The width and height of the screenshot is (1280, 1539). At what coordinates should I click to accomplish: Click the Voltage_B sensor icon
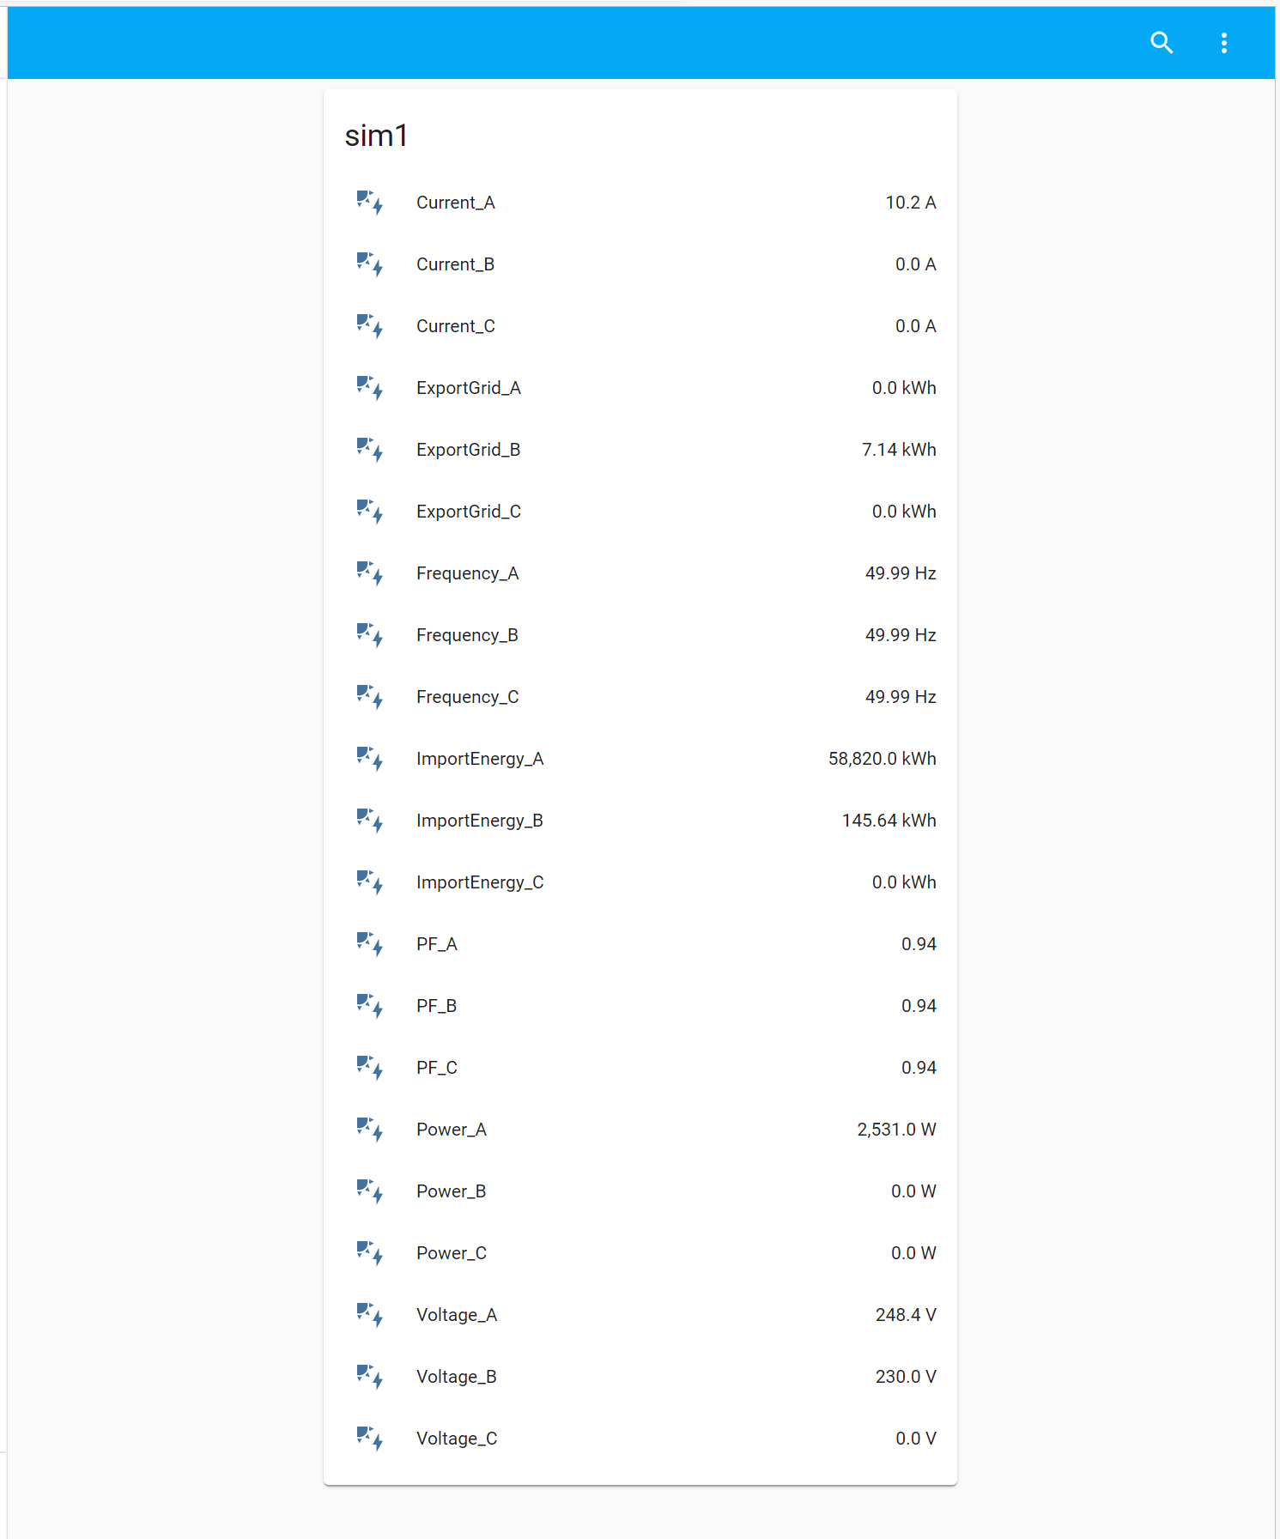tap(369, 1377)
